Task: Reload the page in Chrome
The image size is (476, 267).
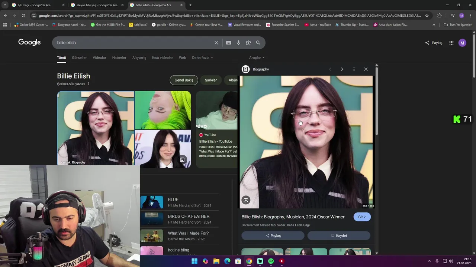Action: tap(23, 16)
